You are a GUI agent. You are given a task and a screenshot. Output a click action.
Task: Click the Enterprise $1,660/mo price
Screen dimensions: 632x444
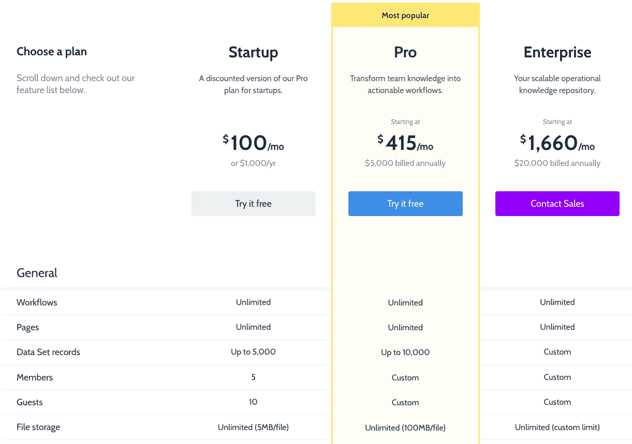557,143
